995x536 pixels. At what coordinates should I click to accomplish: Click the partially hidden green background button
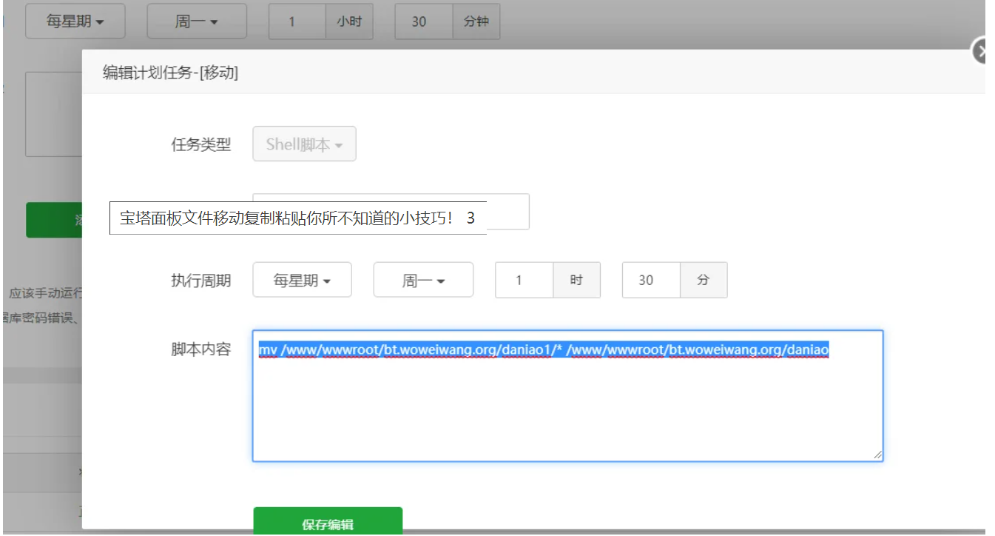(53, 220)
